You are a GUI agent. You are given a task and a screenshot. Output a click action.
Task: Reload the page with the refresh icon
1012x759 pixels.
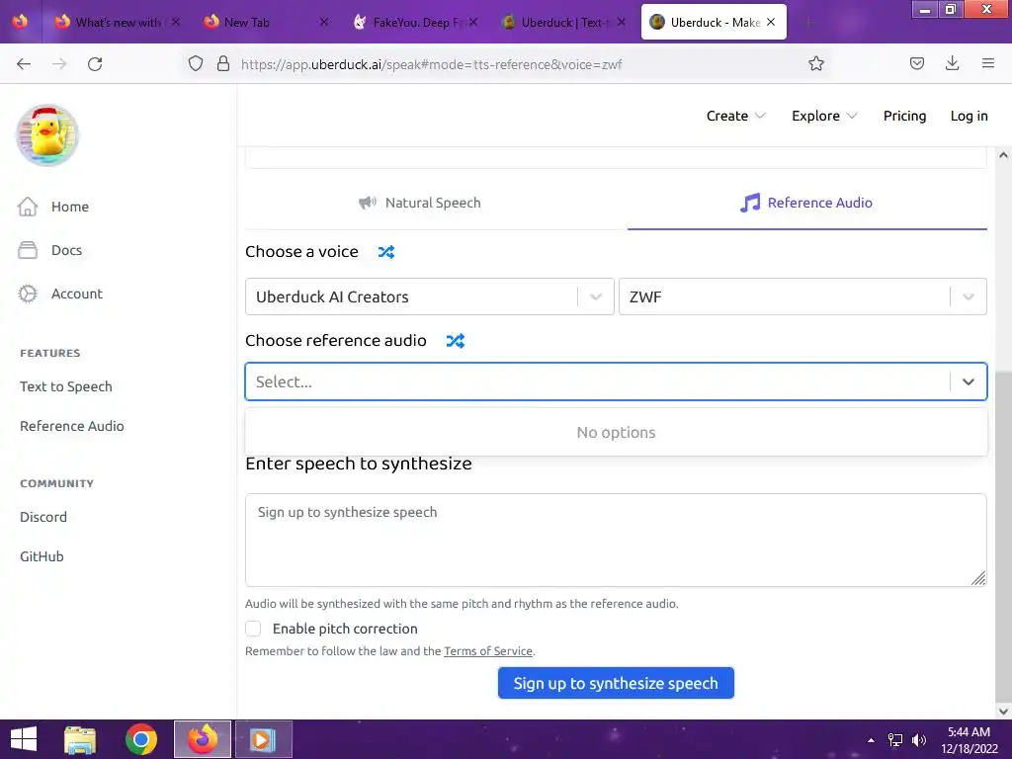[95, 64]
